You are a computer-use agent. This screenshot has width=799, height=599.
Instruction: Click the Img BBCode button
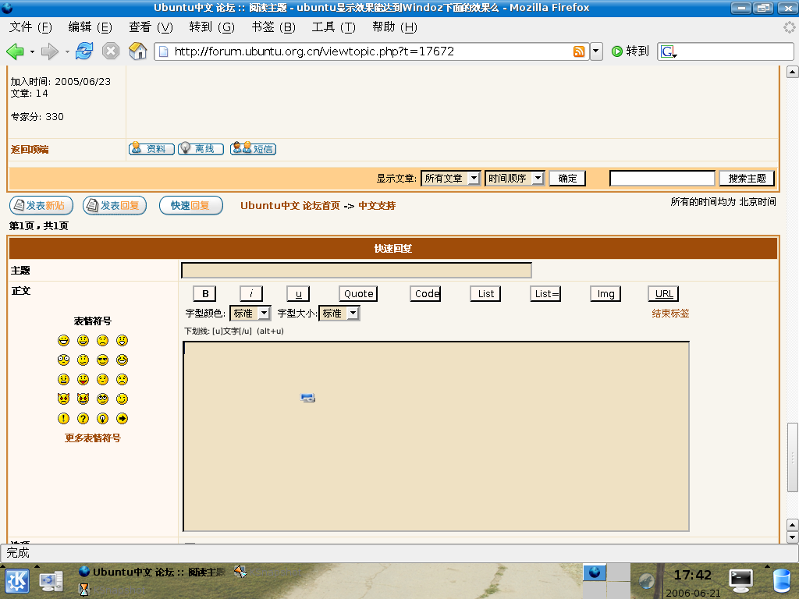pos(605,294)
